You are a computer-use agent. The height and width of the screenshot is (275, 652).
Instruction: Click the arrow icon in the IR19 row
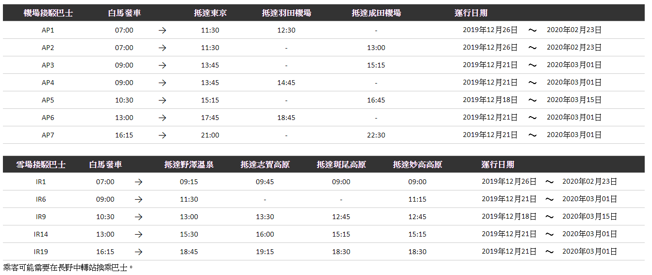point(139,252)
